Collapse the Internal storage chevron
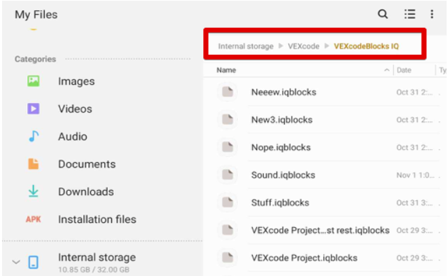448x276 pixels. (x=16, y=262)
